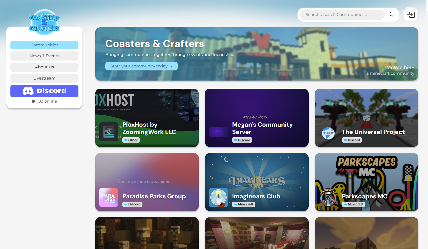The width and height of the screenshot is (428, 249).
Task: Open PloxHost by ZoomingWork LLC card title
Action: tap(149, 128)
